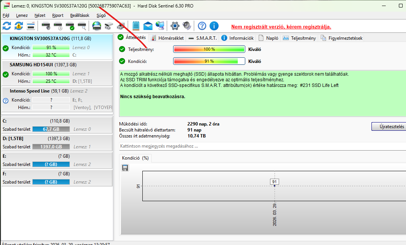Click the Teljesítmény 100 % progress bar
Screen dimensions: 406x245
click(x=209, y=49)
